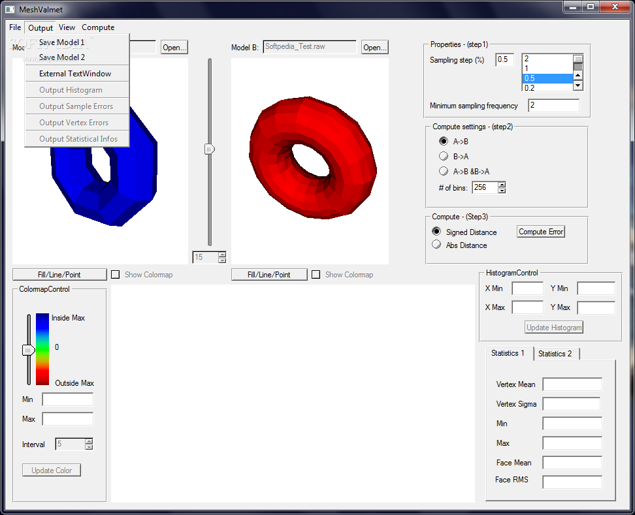Toggle Fill/Line/Point for Model A
This screenshot has width=635, height=515.
point(59,275)
